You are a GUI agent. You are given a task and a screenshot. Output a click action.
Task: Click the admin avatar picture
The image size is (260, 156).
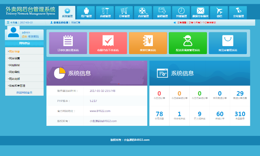pyautogui.click(x=14, y=32)
